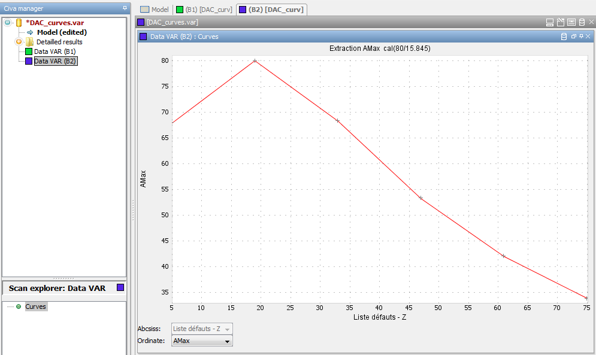The image size is (596, 355).
Task: Collapse the DAC_curves.var tree node
Action: [x=7, y=23]
